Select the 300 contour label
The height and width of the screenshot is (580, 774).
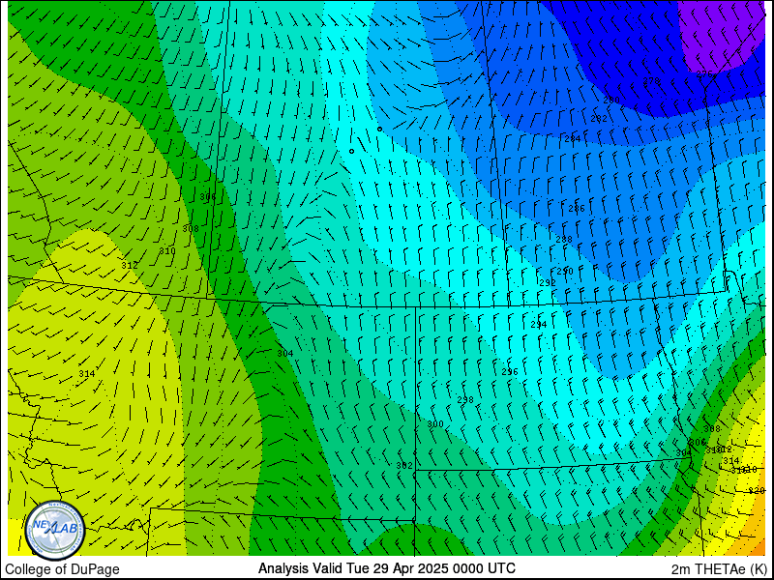click(435, 424)
